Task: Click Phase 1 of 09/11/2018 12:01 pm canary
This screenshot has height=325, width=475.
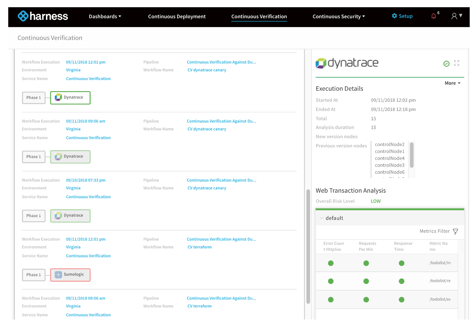Action: tap(34, 98)
